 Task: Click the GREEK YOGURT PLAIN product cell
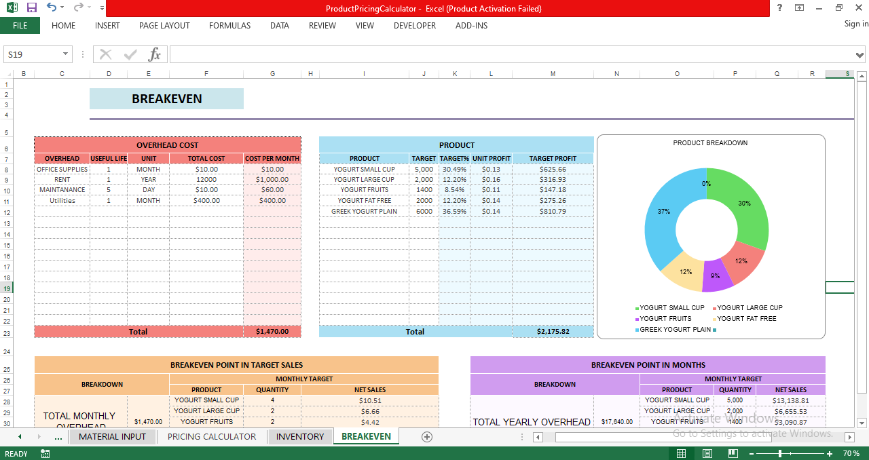364,211
